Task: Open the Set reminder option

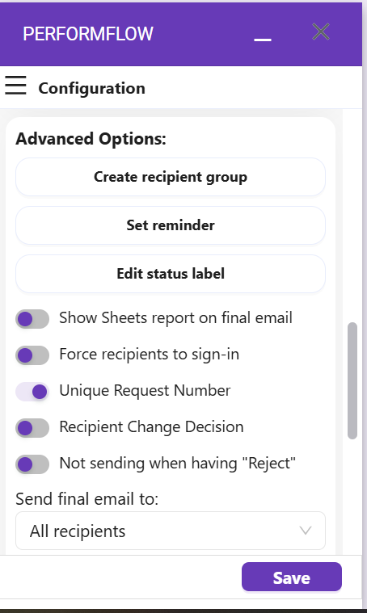Action: coord(171,225)
